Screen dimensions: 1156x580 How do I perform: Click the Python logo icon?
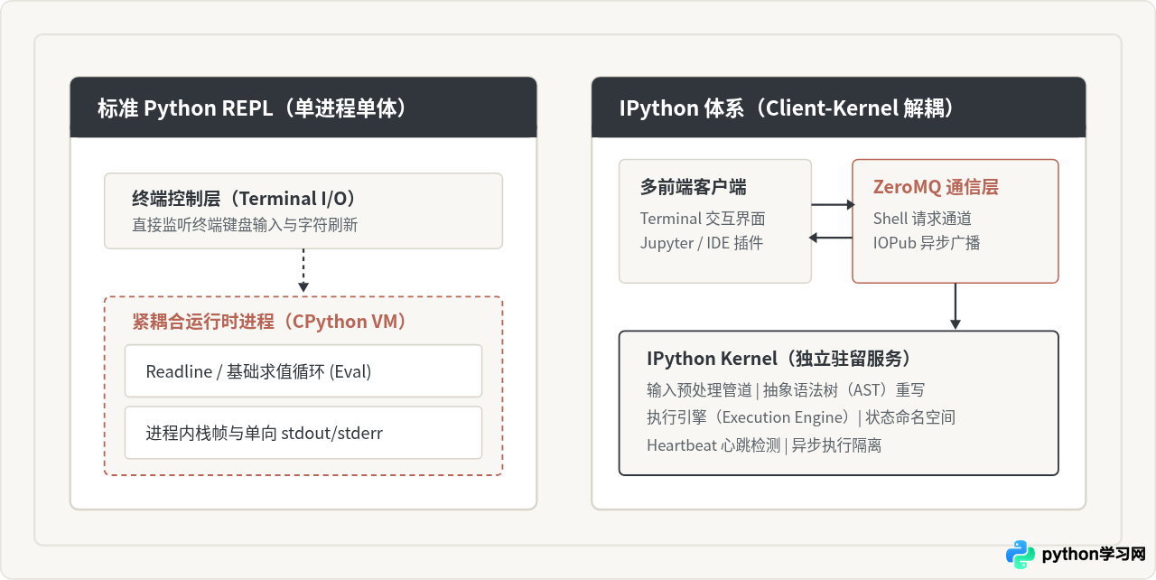click(1021, 555)
